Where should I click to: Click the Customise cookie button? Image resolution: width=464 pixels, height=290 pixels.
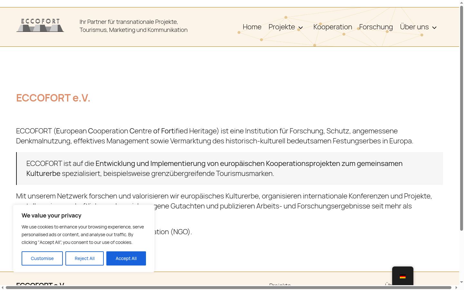click(42, 258)
